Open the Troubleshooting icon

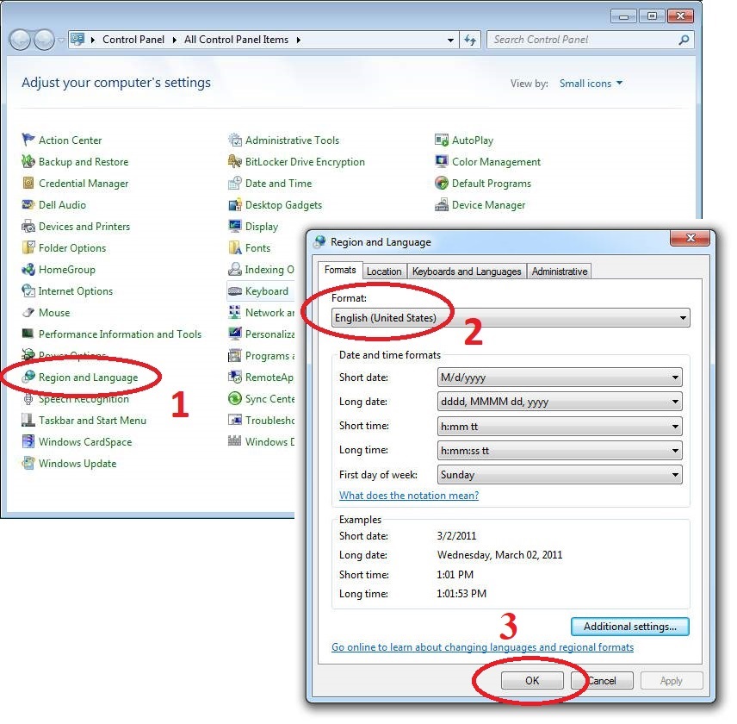tap(234, 420)
